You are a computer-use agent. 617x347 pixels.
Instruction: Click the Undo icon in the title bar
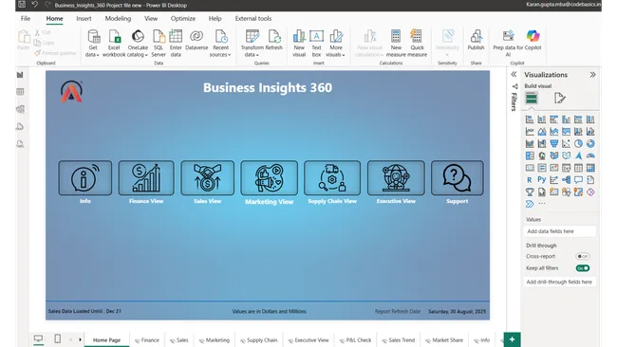34,5
